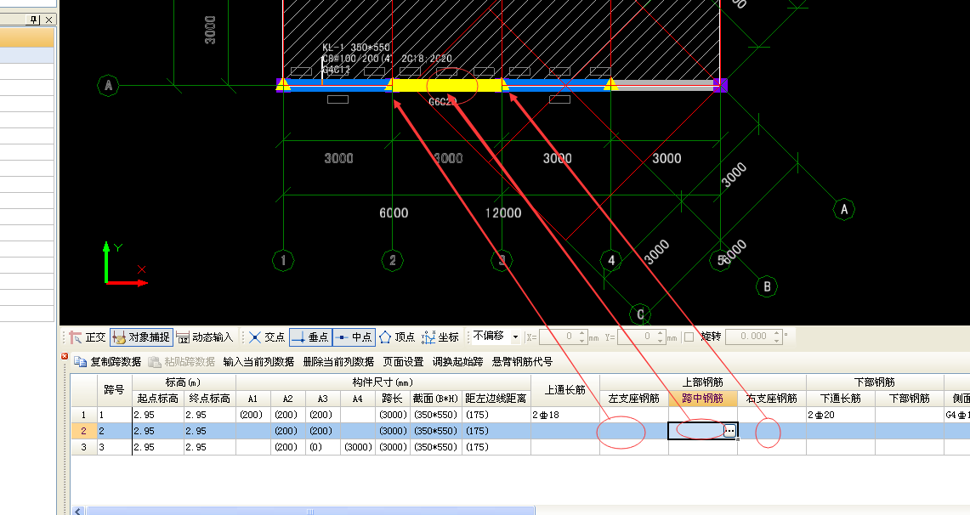The height and width of the screenshot is (515, 970).
Task: Click the 12000 dimension text
Action: click(x=503, y=212)
